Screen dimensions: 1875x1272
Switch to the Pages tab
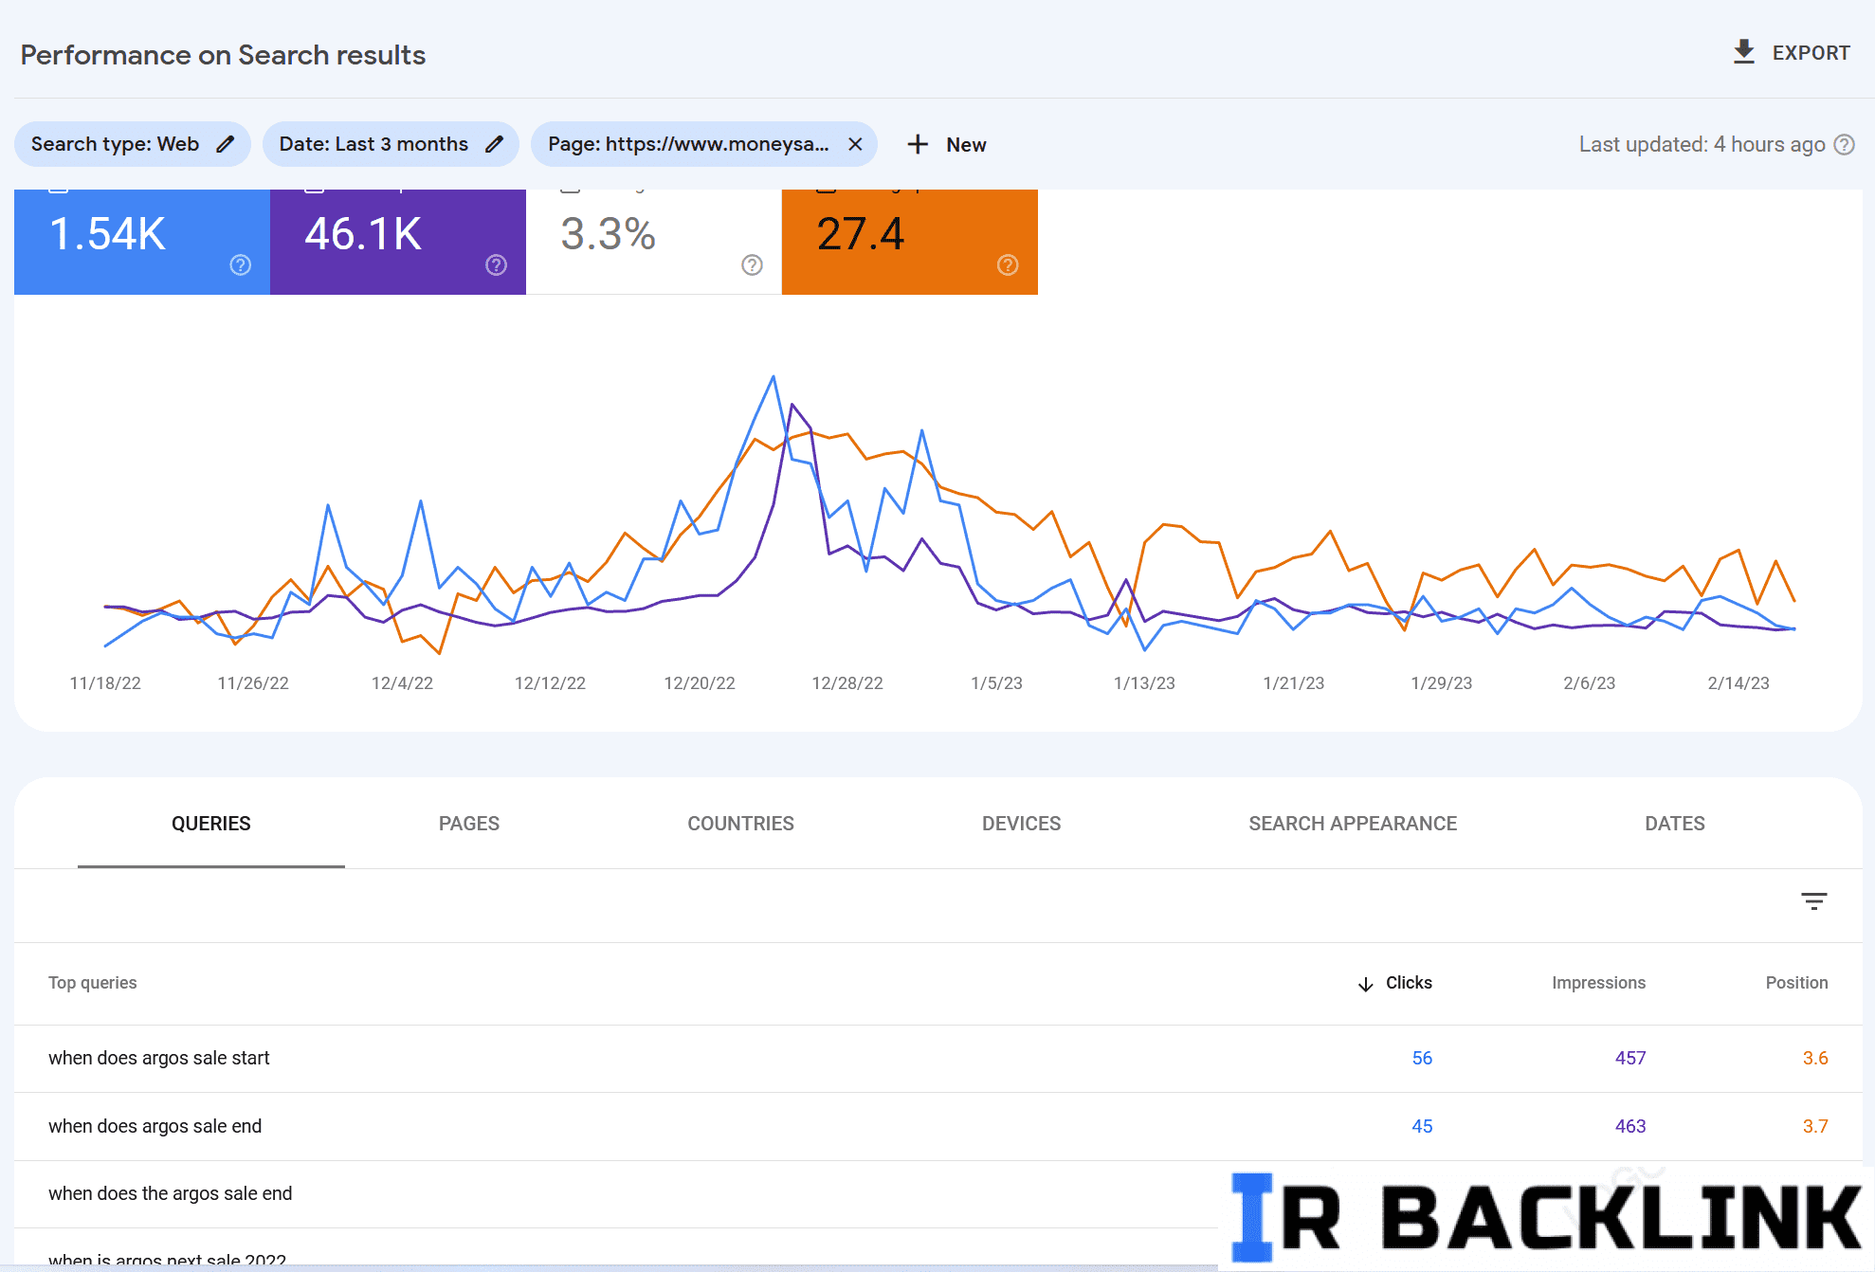[468, 824]
